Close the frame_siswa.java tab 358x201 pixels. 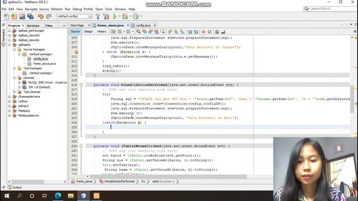click(128, 25)
